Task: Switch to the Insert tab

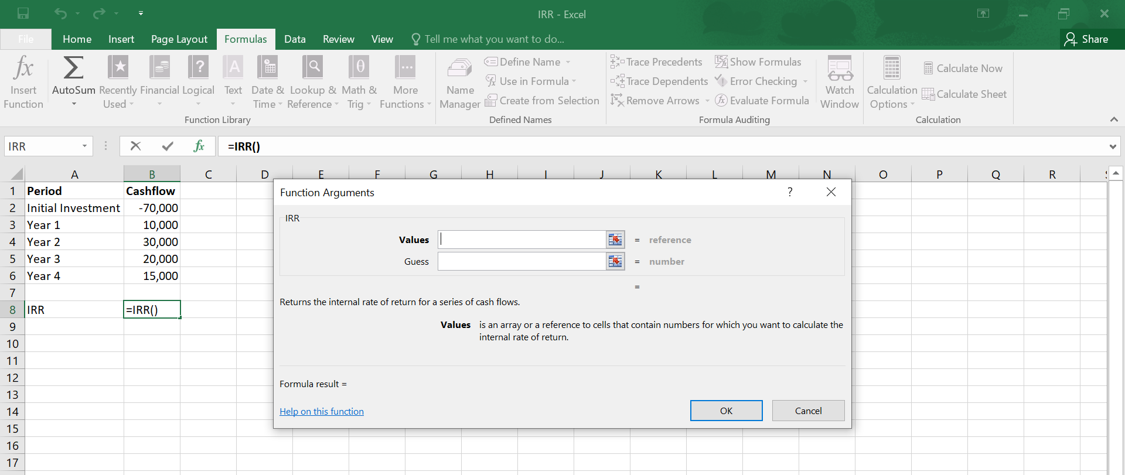Action: tap(121, 39)
